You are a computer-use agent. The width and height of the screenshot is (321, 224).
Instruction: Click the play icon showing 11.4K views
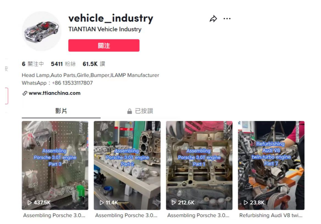point(102,203)
